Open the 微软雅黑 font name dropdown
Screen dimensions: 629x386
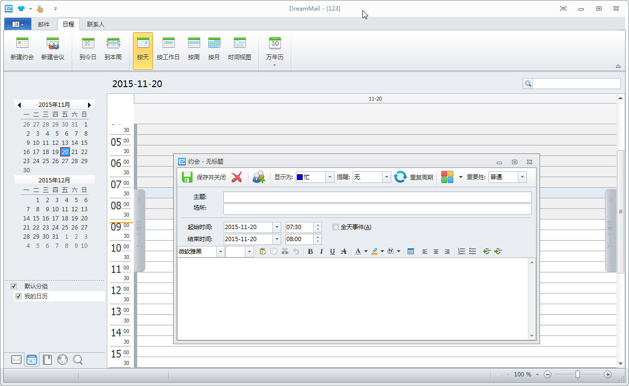pos(220,251)
